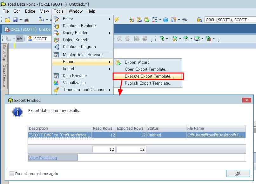Open the exported file path link
Viewport: 256px width, 184px height.
215,135
